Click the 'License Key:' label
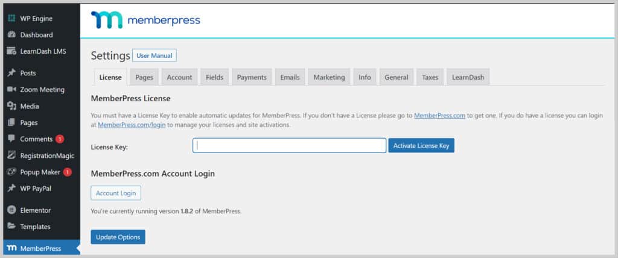Viewport: 618px width, 258px height. (x=109, y=147)
